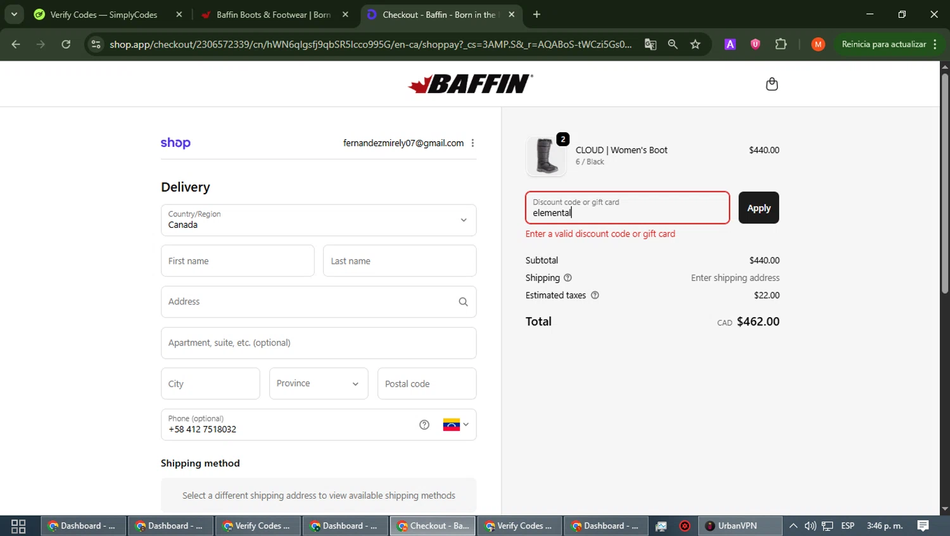This screenshot has width=950, height=536.
Task: Open the notifications icon in taskbar
Action: click(x=923, y=526)
